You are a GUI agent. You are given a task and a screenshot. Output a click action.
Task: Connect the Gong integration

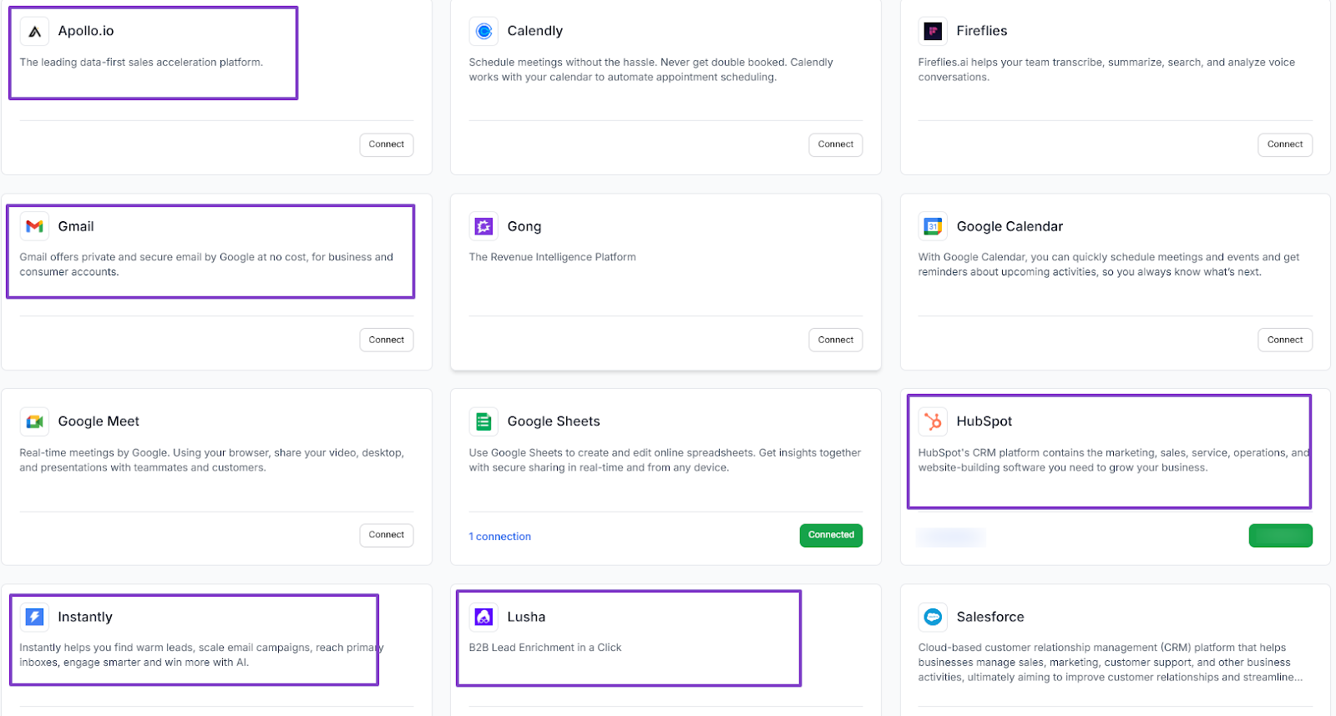836,340
